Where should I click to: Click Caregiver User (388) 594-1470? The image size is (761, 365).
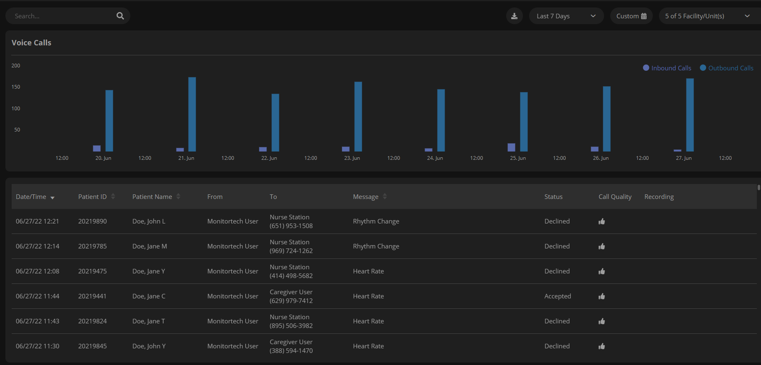(x=291, y=346)
